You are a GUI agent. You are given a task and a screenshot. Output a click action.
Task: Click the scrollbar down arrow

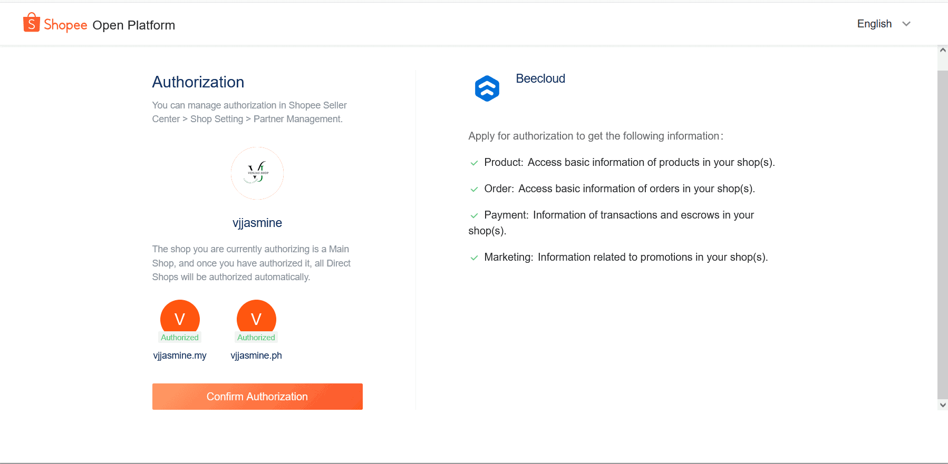[943, 405]
